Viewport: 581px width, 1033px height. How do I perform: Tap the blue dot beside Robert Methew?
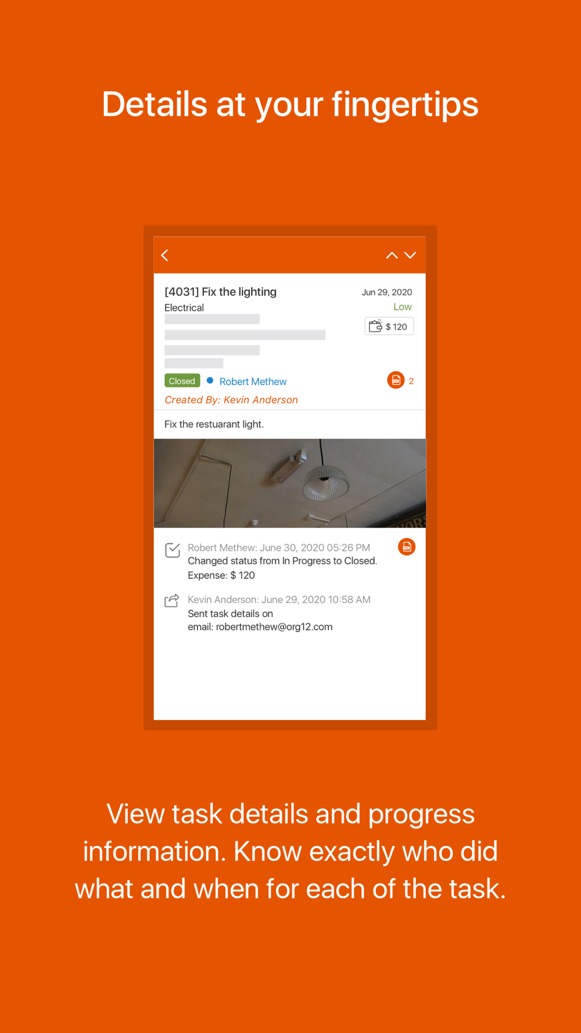click(210, 381)
